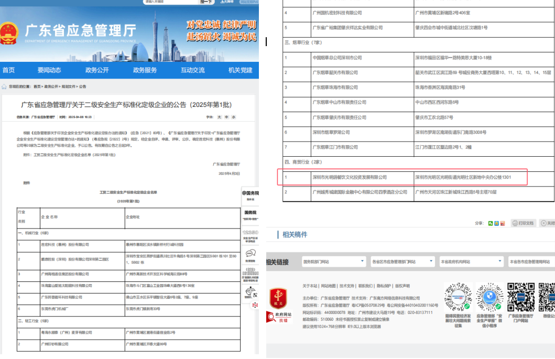Click the 打印文档 print button
The height and width of the screenshot is (359, 555).
(523, 223)
